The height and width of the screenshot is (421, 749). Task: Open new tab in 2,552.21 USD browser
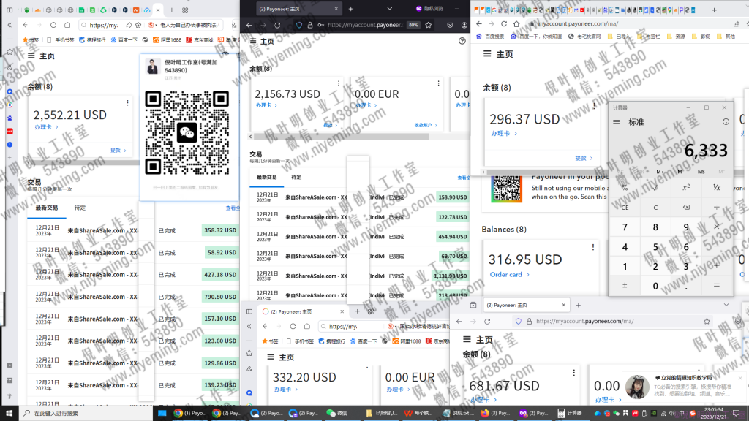171,10
